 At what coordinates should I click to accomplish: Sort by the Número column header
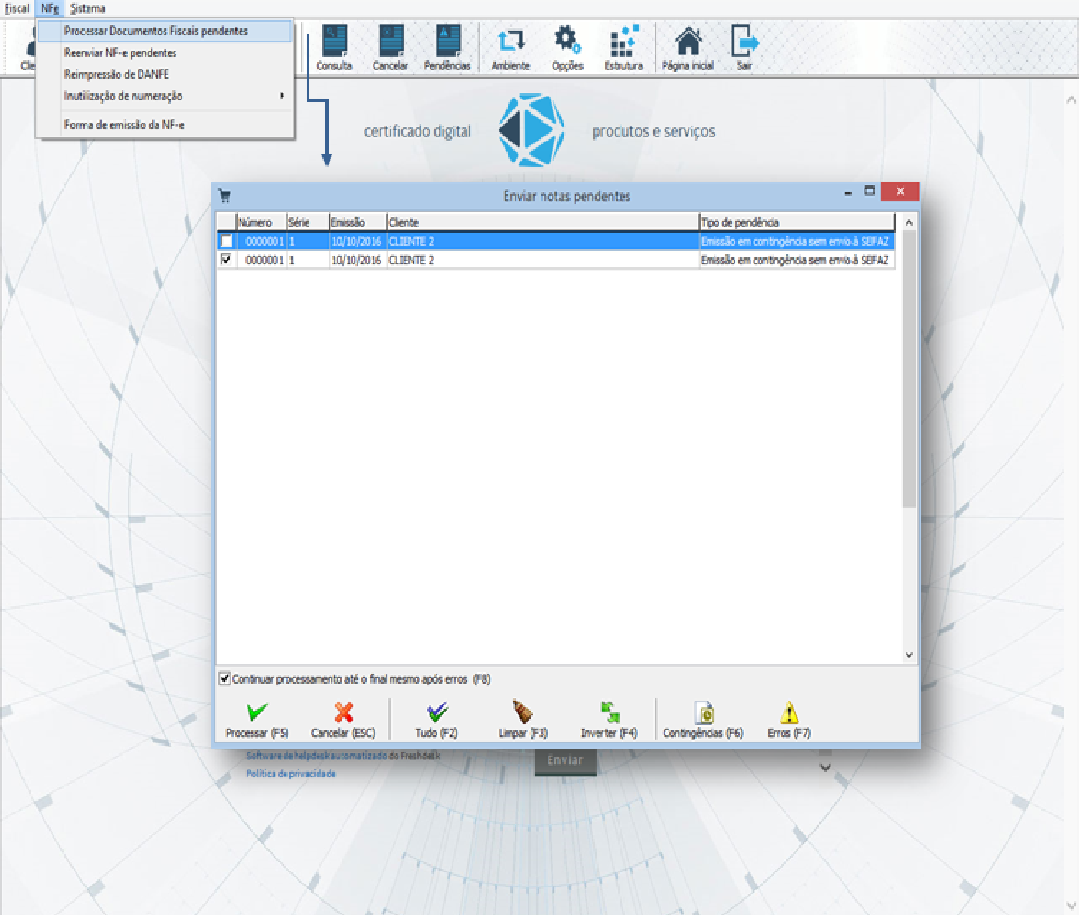click(261, 222)
